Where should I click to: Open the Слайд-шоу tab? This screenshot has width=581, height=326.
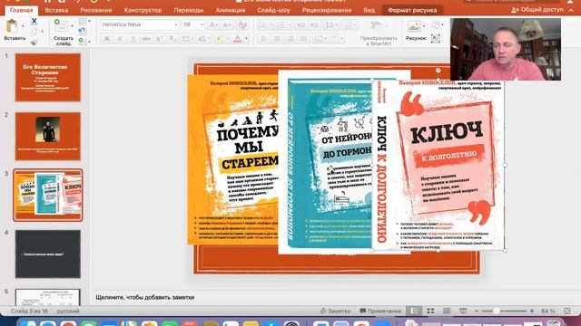click(x=273, y=10)
